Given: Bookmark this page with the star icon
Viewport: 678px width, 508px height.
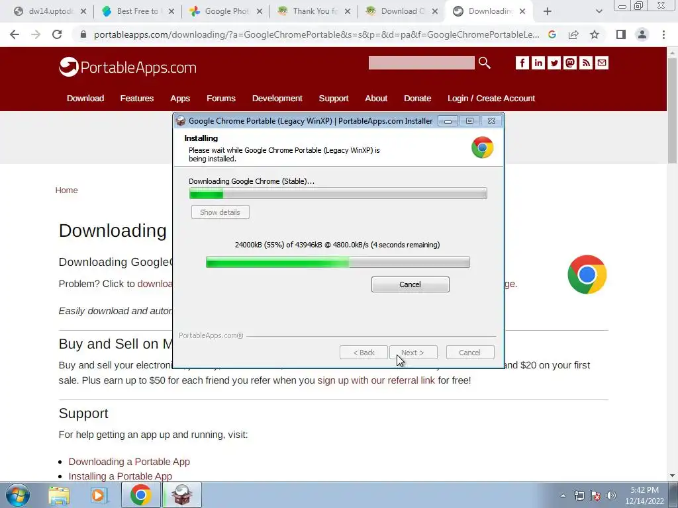Looking at the screenshot, I should coord(595,34).
